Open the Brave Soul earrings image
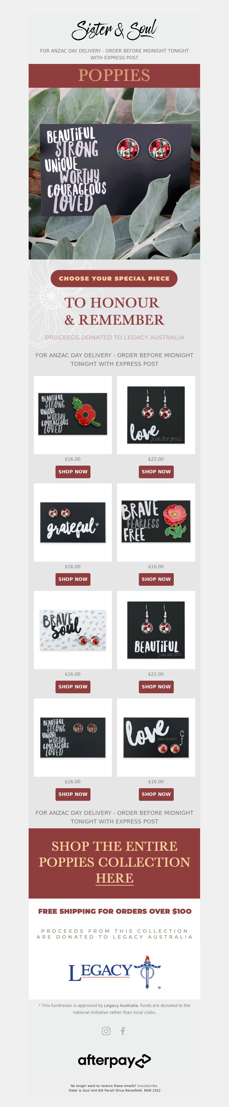Screen dimensions: 229x1107 [73, 630]
